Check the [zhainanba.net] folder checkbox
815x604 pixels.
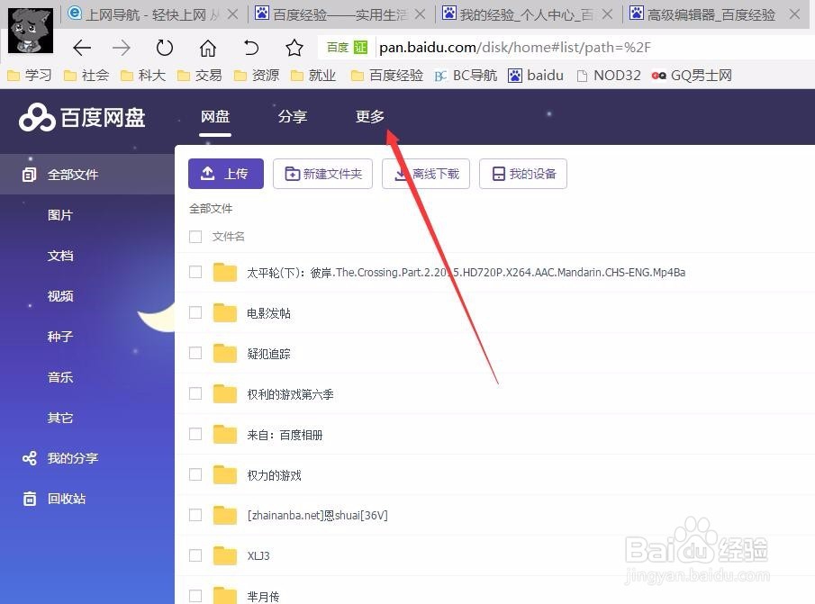pos(195,515)
